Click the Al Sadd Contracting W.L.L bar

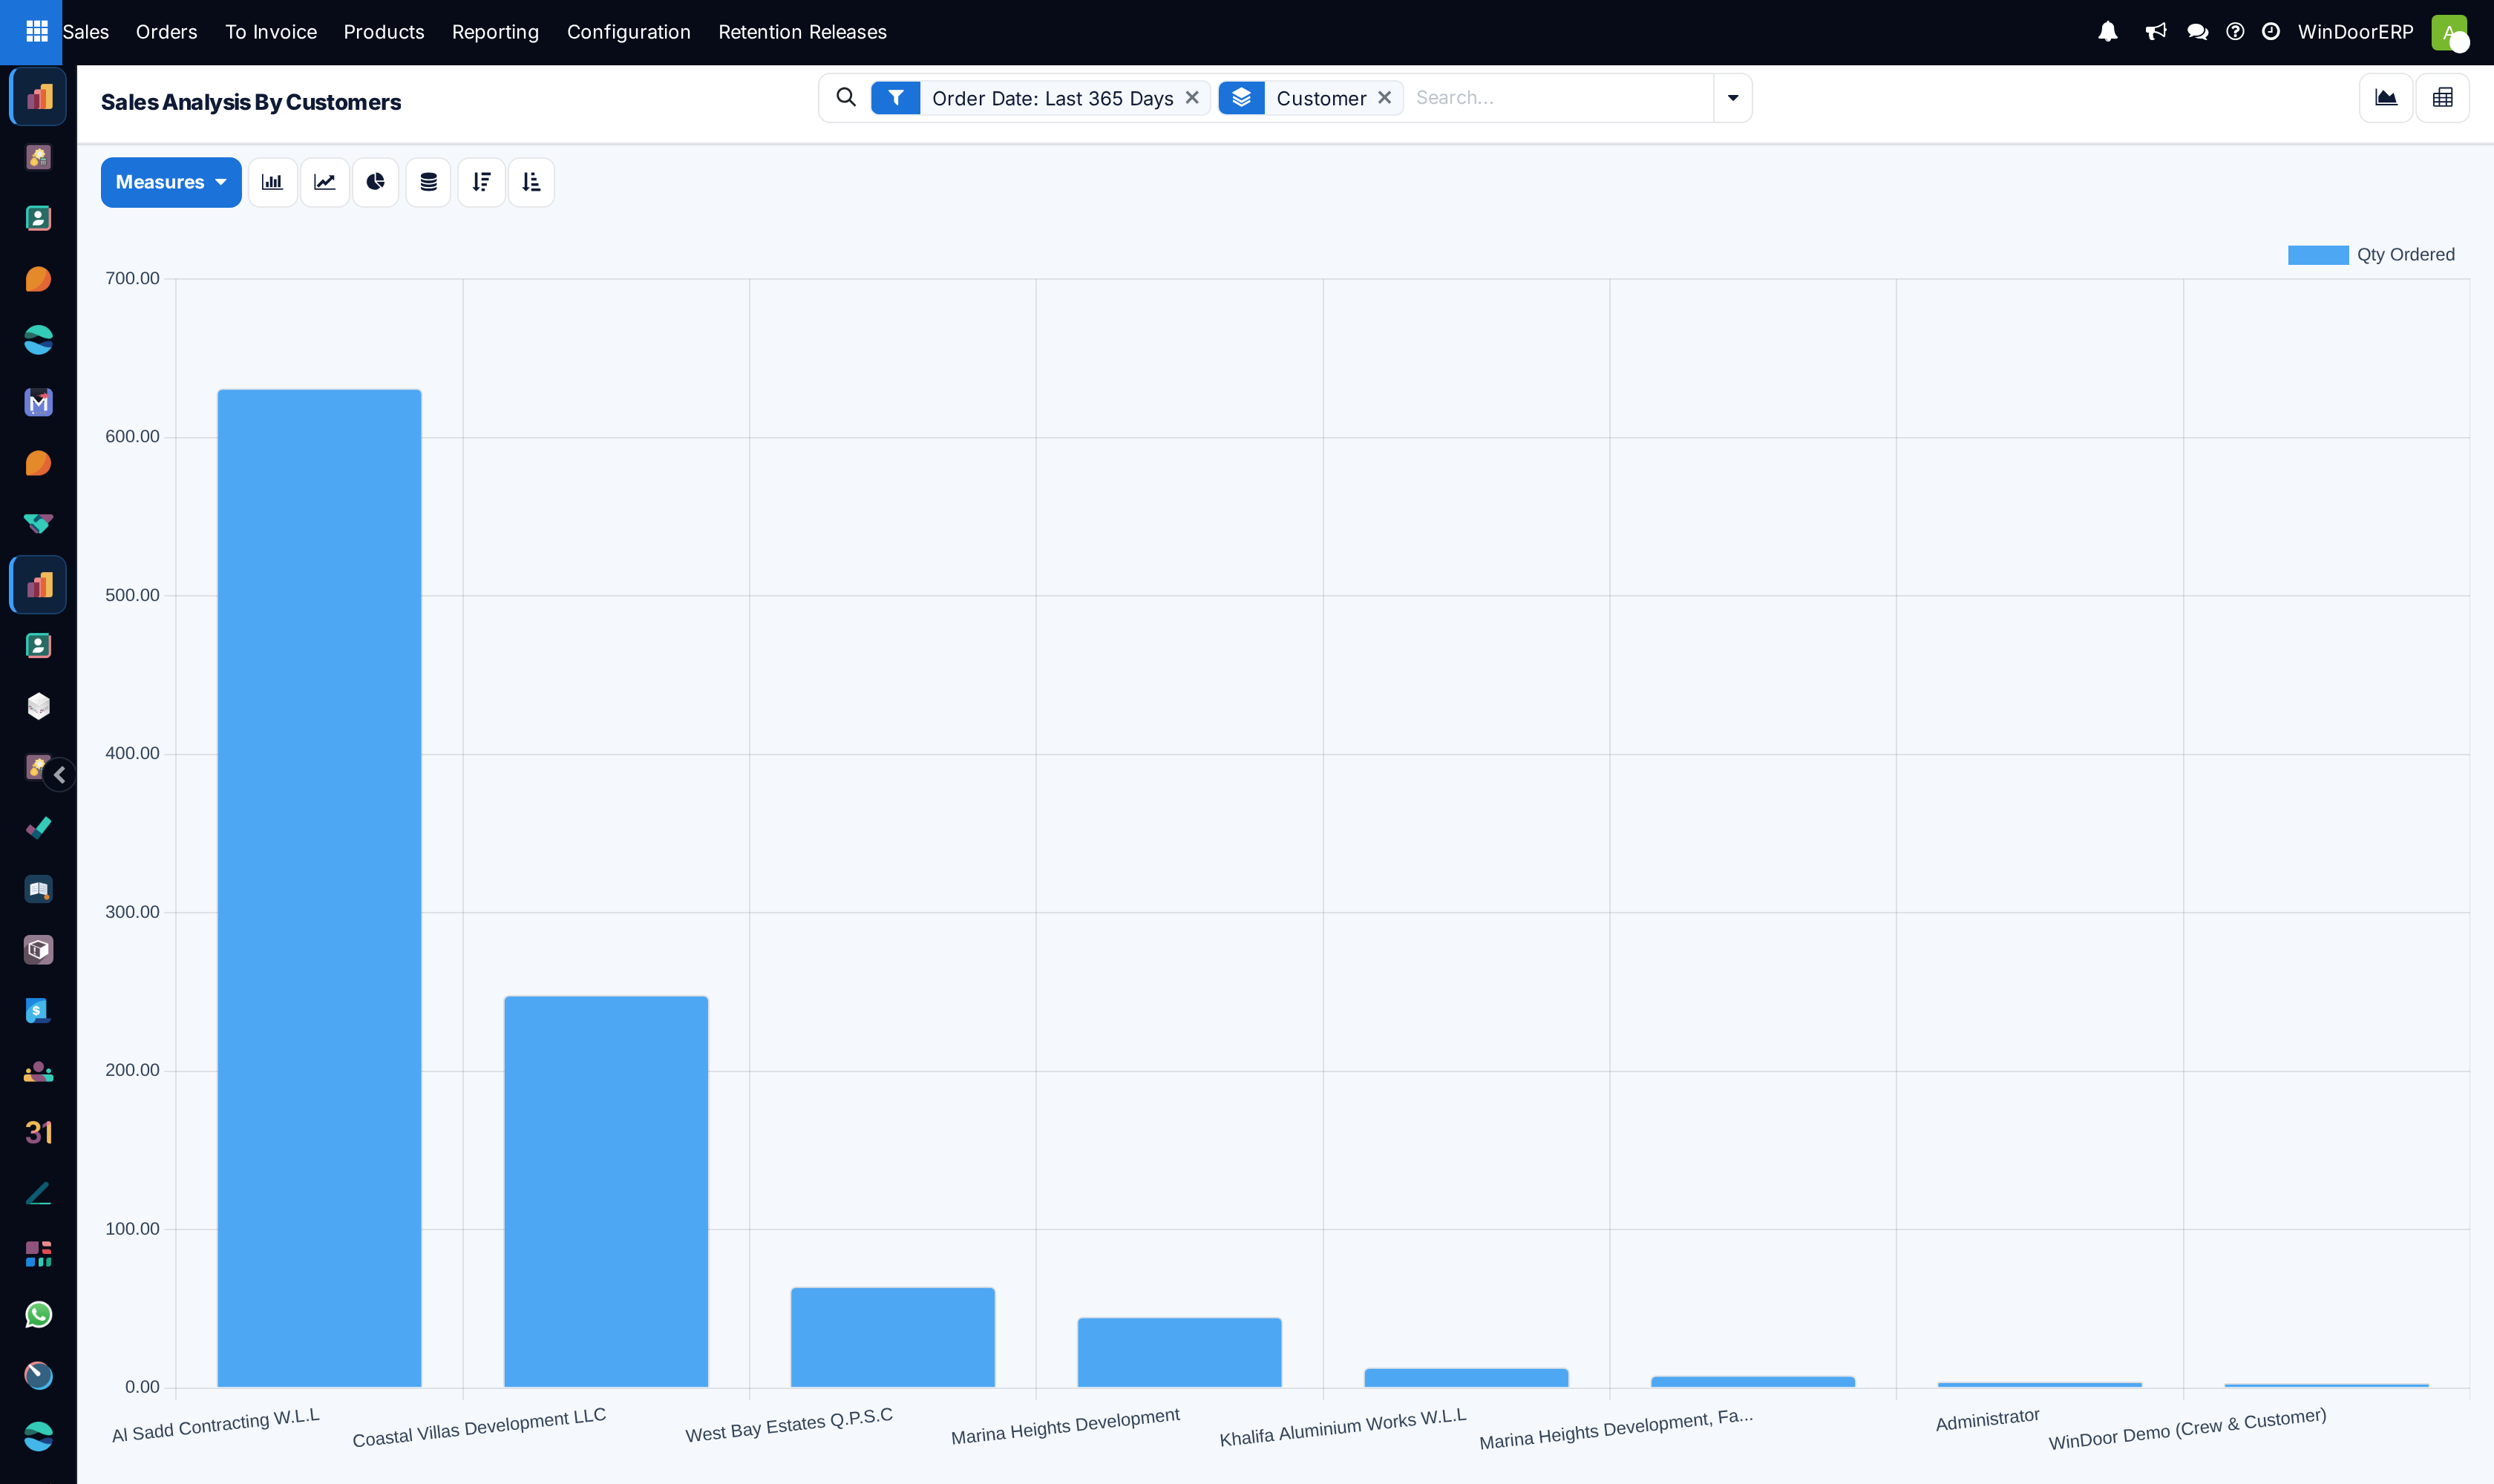pyautogui.click(x=319, y=888)
